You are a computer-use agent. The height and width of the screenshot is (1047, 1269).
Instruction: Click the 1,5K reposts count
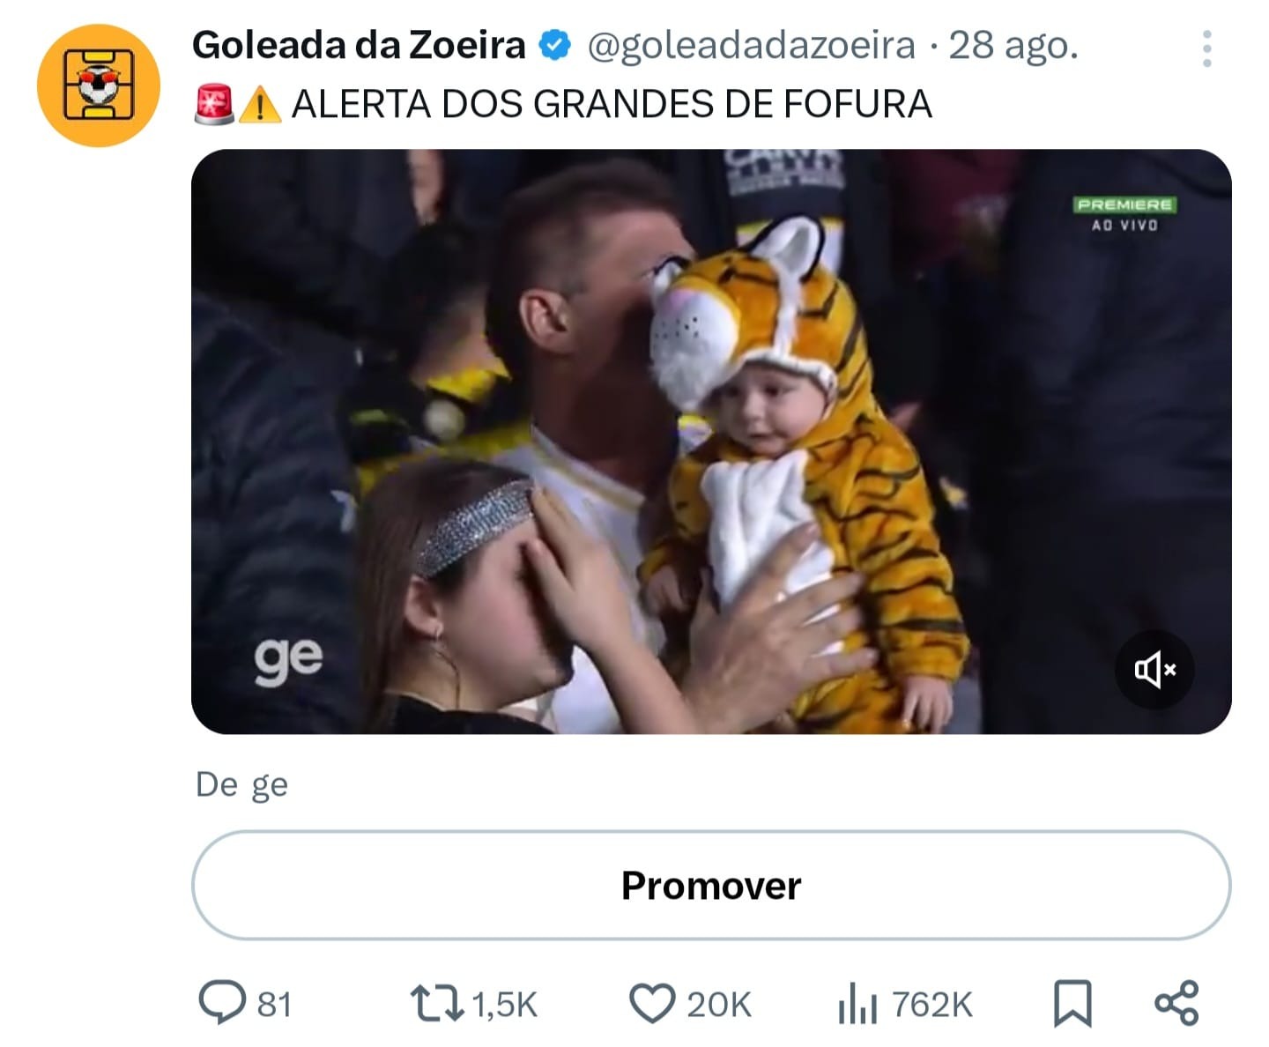505,1005
